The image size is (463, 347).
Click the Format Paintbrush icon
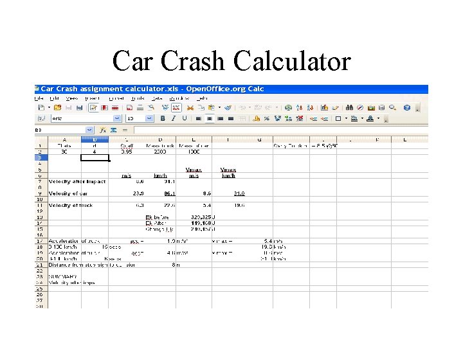click(228, 108)
